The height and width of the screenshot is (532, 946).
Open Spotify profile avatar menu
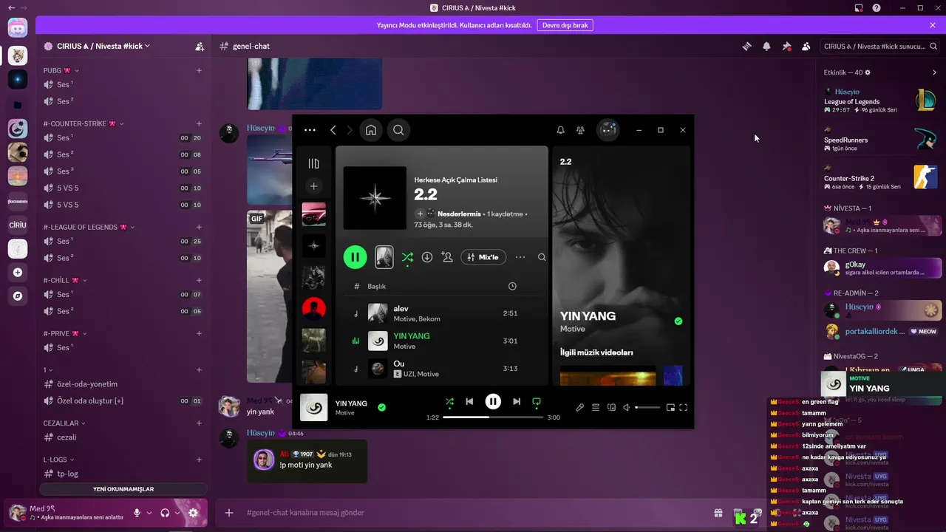coord(608,130)
